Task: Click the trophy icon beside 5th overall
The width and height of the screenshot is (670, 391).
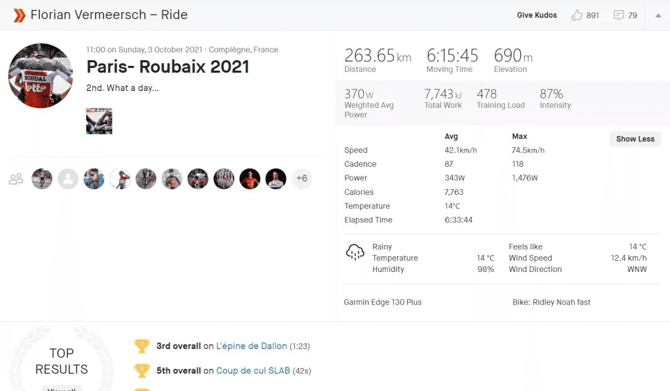Action: pos(141,371)
